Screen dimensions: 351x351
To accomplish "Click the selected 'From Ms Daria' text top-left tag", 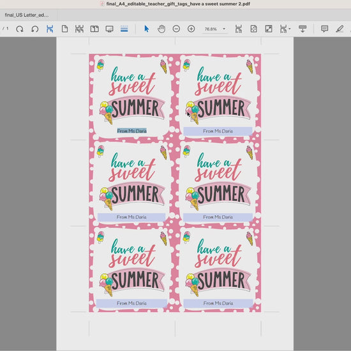I will (x=132, y=131).
